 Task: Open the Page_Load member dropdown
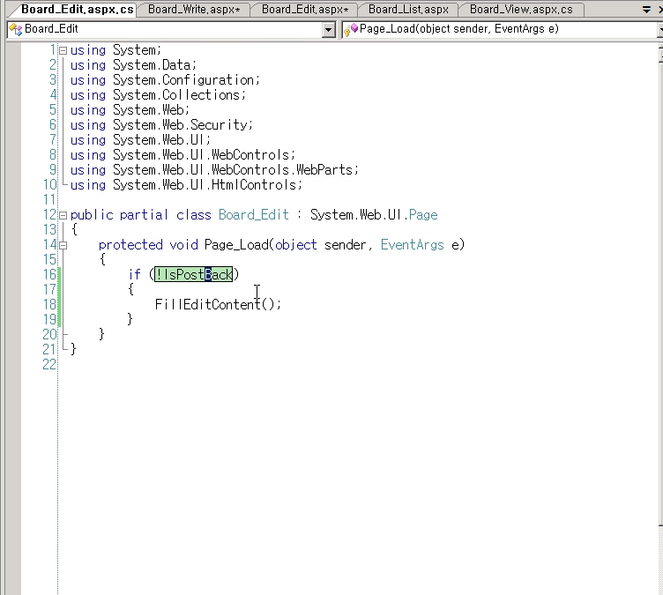(x=659, y=30)
